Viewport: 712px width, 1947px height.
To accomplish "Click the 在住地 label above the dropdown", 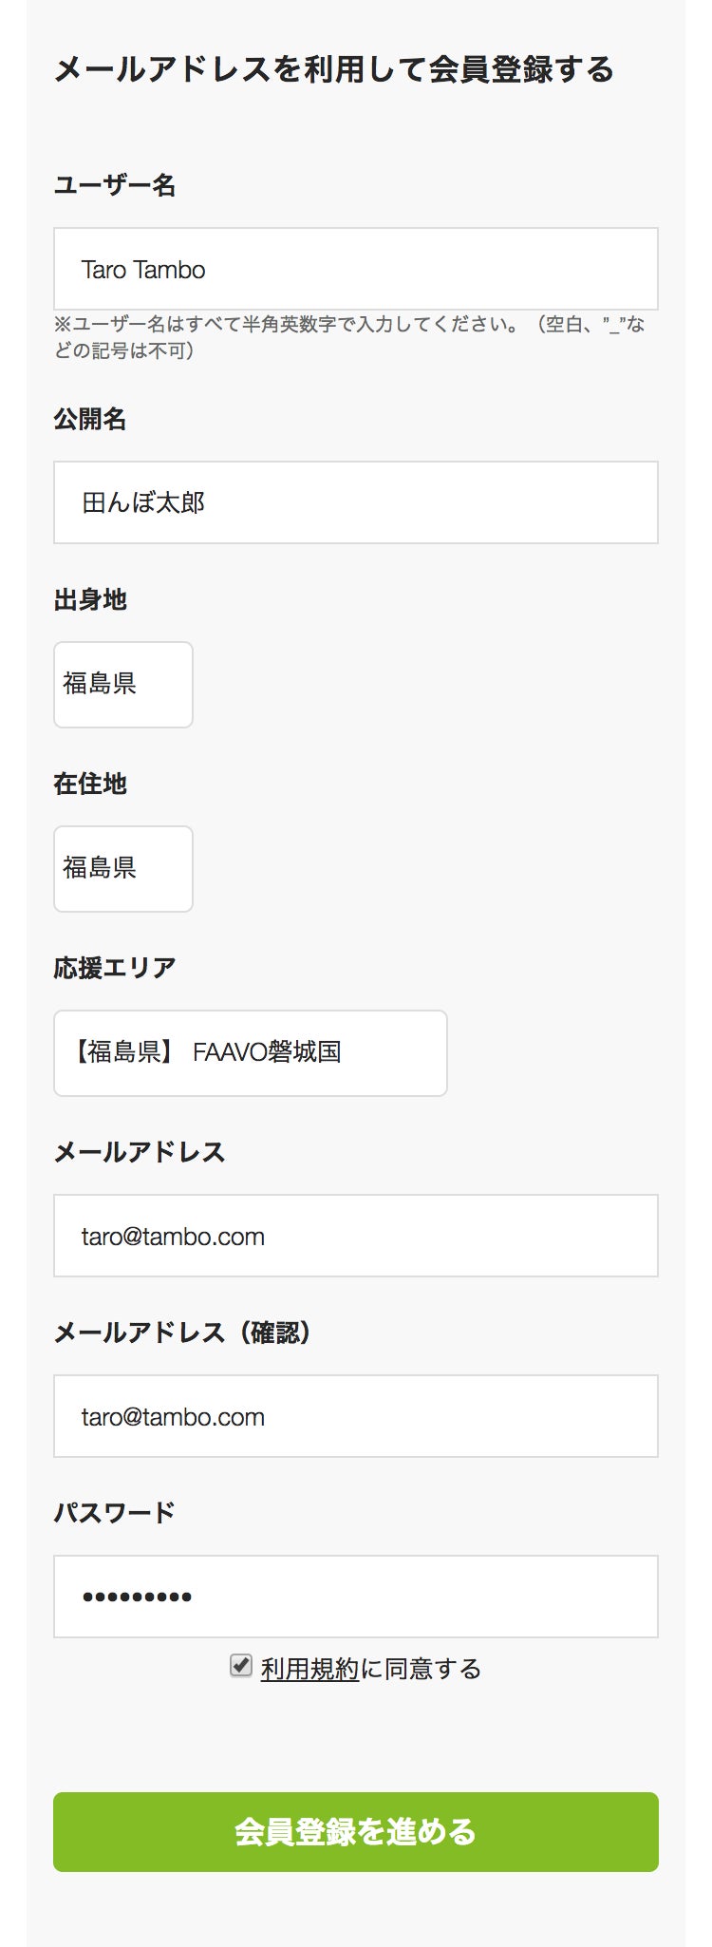I will (x=90, y=784).
